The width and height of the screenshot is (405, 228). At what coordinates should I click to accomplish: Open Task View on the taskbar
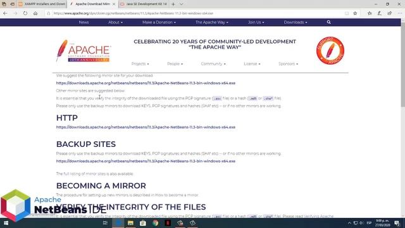pos(105,223)
